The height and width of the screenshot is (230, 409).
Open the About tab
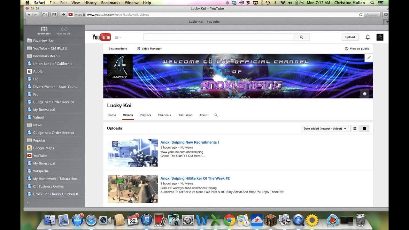click(203, 115)
